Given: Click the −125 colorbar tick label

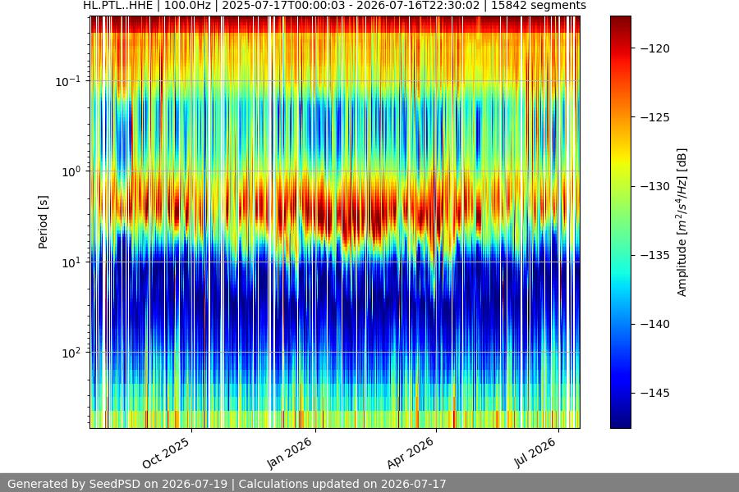Looking at the screenshot, I should coord(655,117).
